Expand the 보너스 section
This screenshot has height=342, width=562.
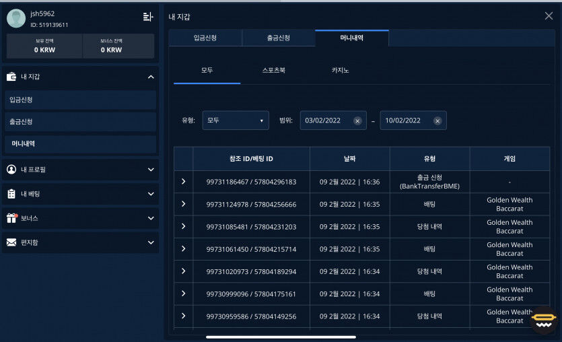151,218
